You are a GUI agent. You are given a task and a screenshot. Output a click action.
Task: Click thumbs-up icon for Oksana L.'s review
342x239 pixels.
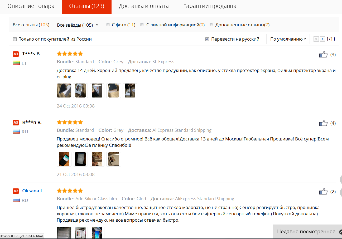323,192
